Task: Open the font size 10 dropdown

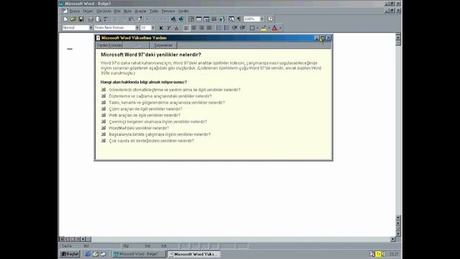Action: point(153,27)
